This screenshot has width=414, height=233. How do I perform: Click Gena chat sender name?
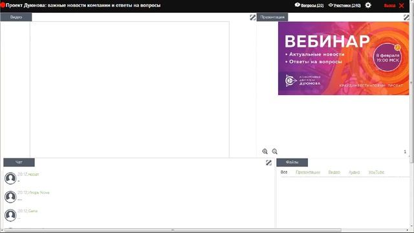[x=33, y=211]
